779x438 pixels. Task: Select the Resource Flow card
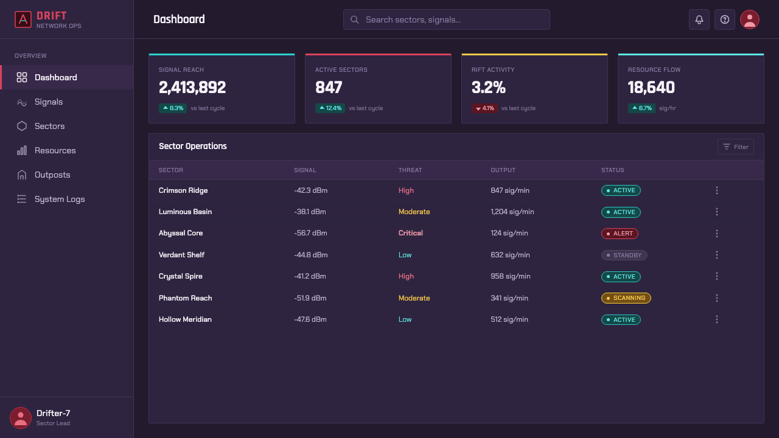coord(691,88)
